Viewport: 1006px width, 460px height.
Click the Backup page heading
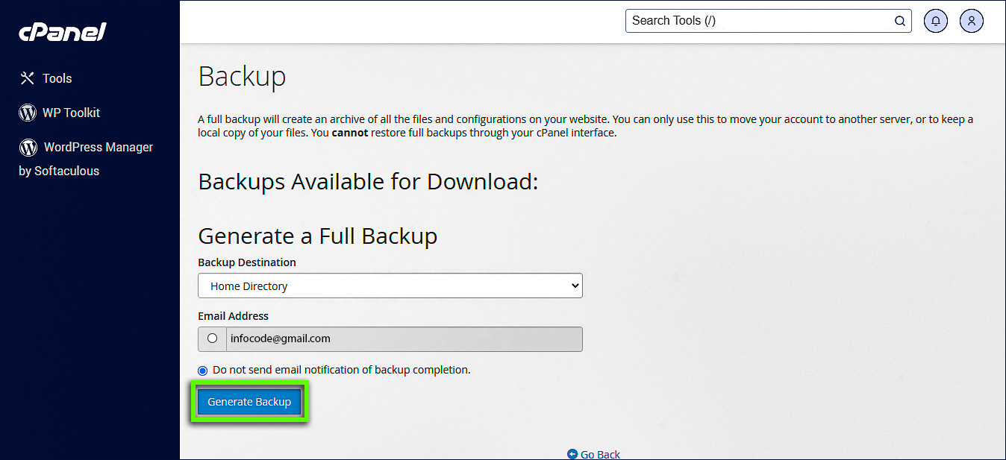point(242,77)
